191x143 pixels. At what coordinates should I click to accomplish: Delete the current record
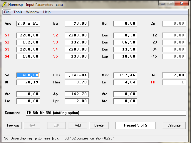99,125
